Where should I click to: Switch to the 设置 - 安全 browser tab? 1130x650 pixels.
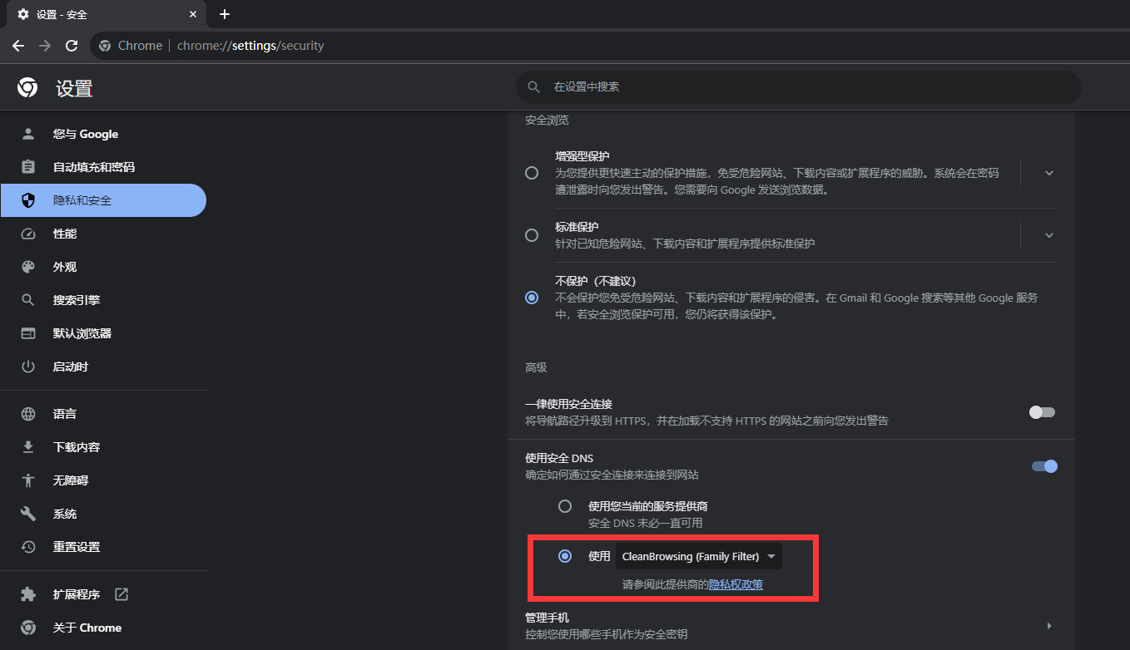coord(92,14)
